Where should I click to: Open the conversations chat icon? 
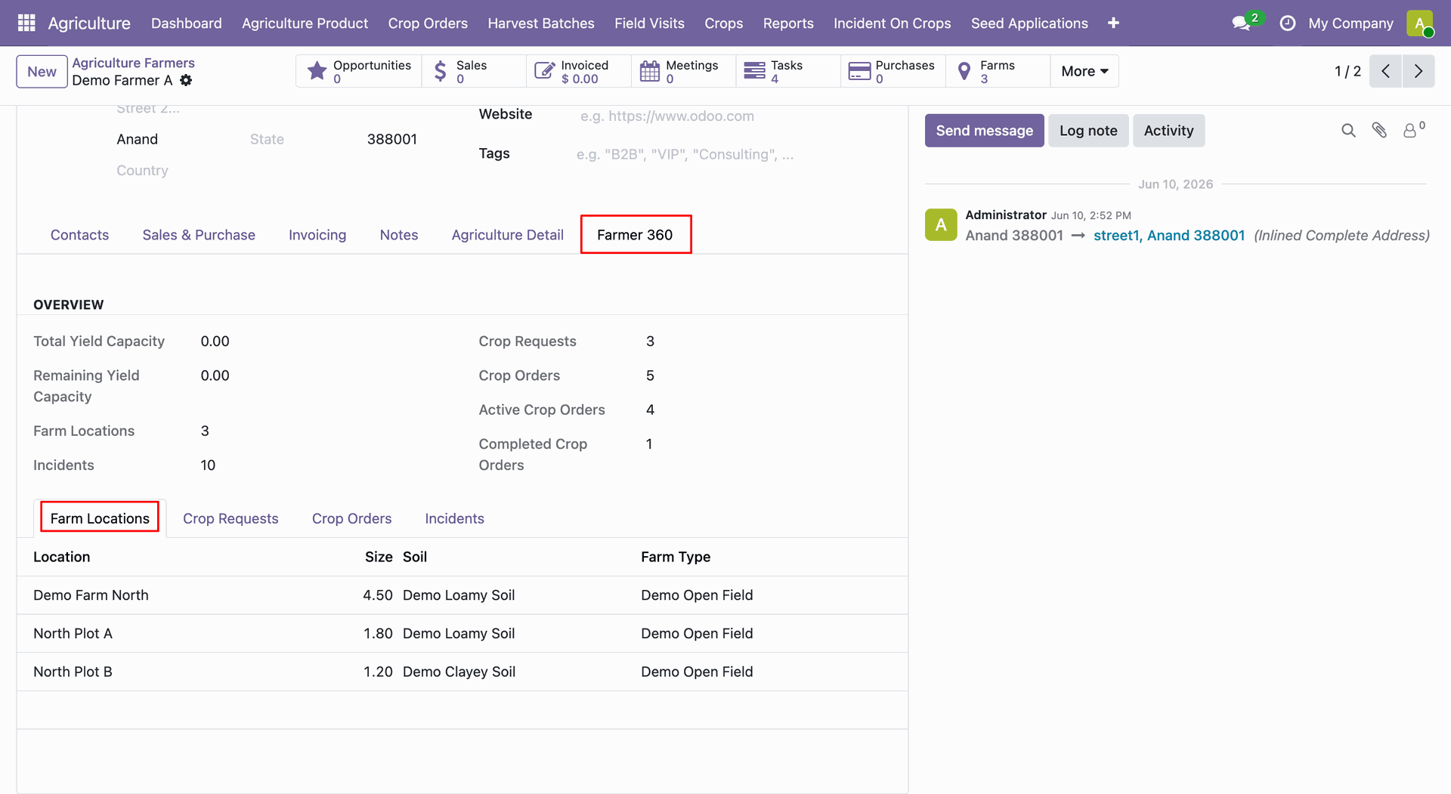point(1241,23)
